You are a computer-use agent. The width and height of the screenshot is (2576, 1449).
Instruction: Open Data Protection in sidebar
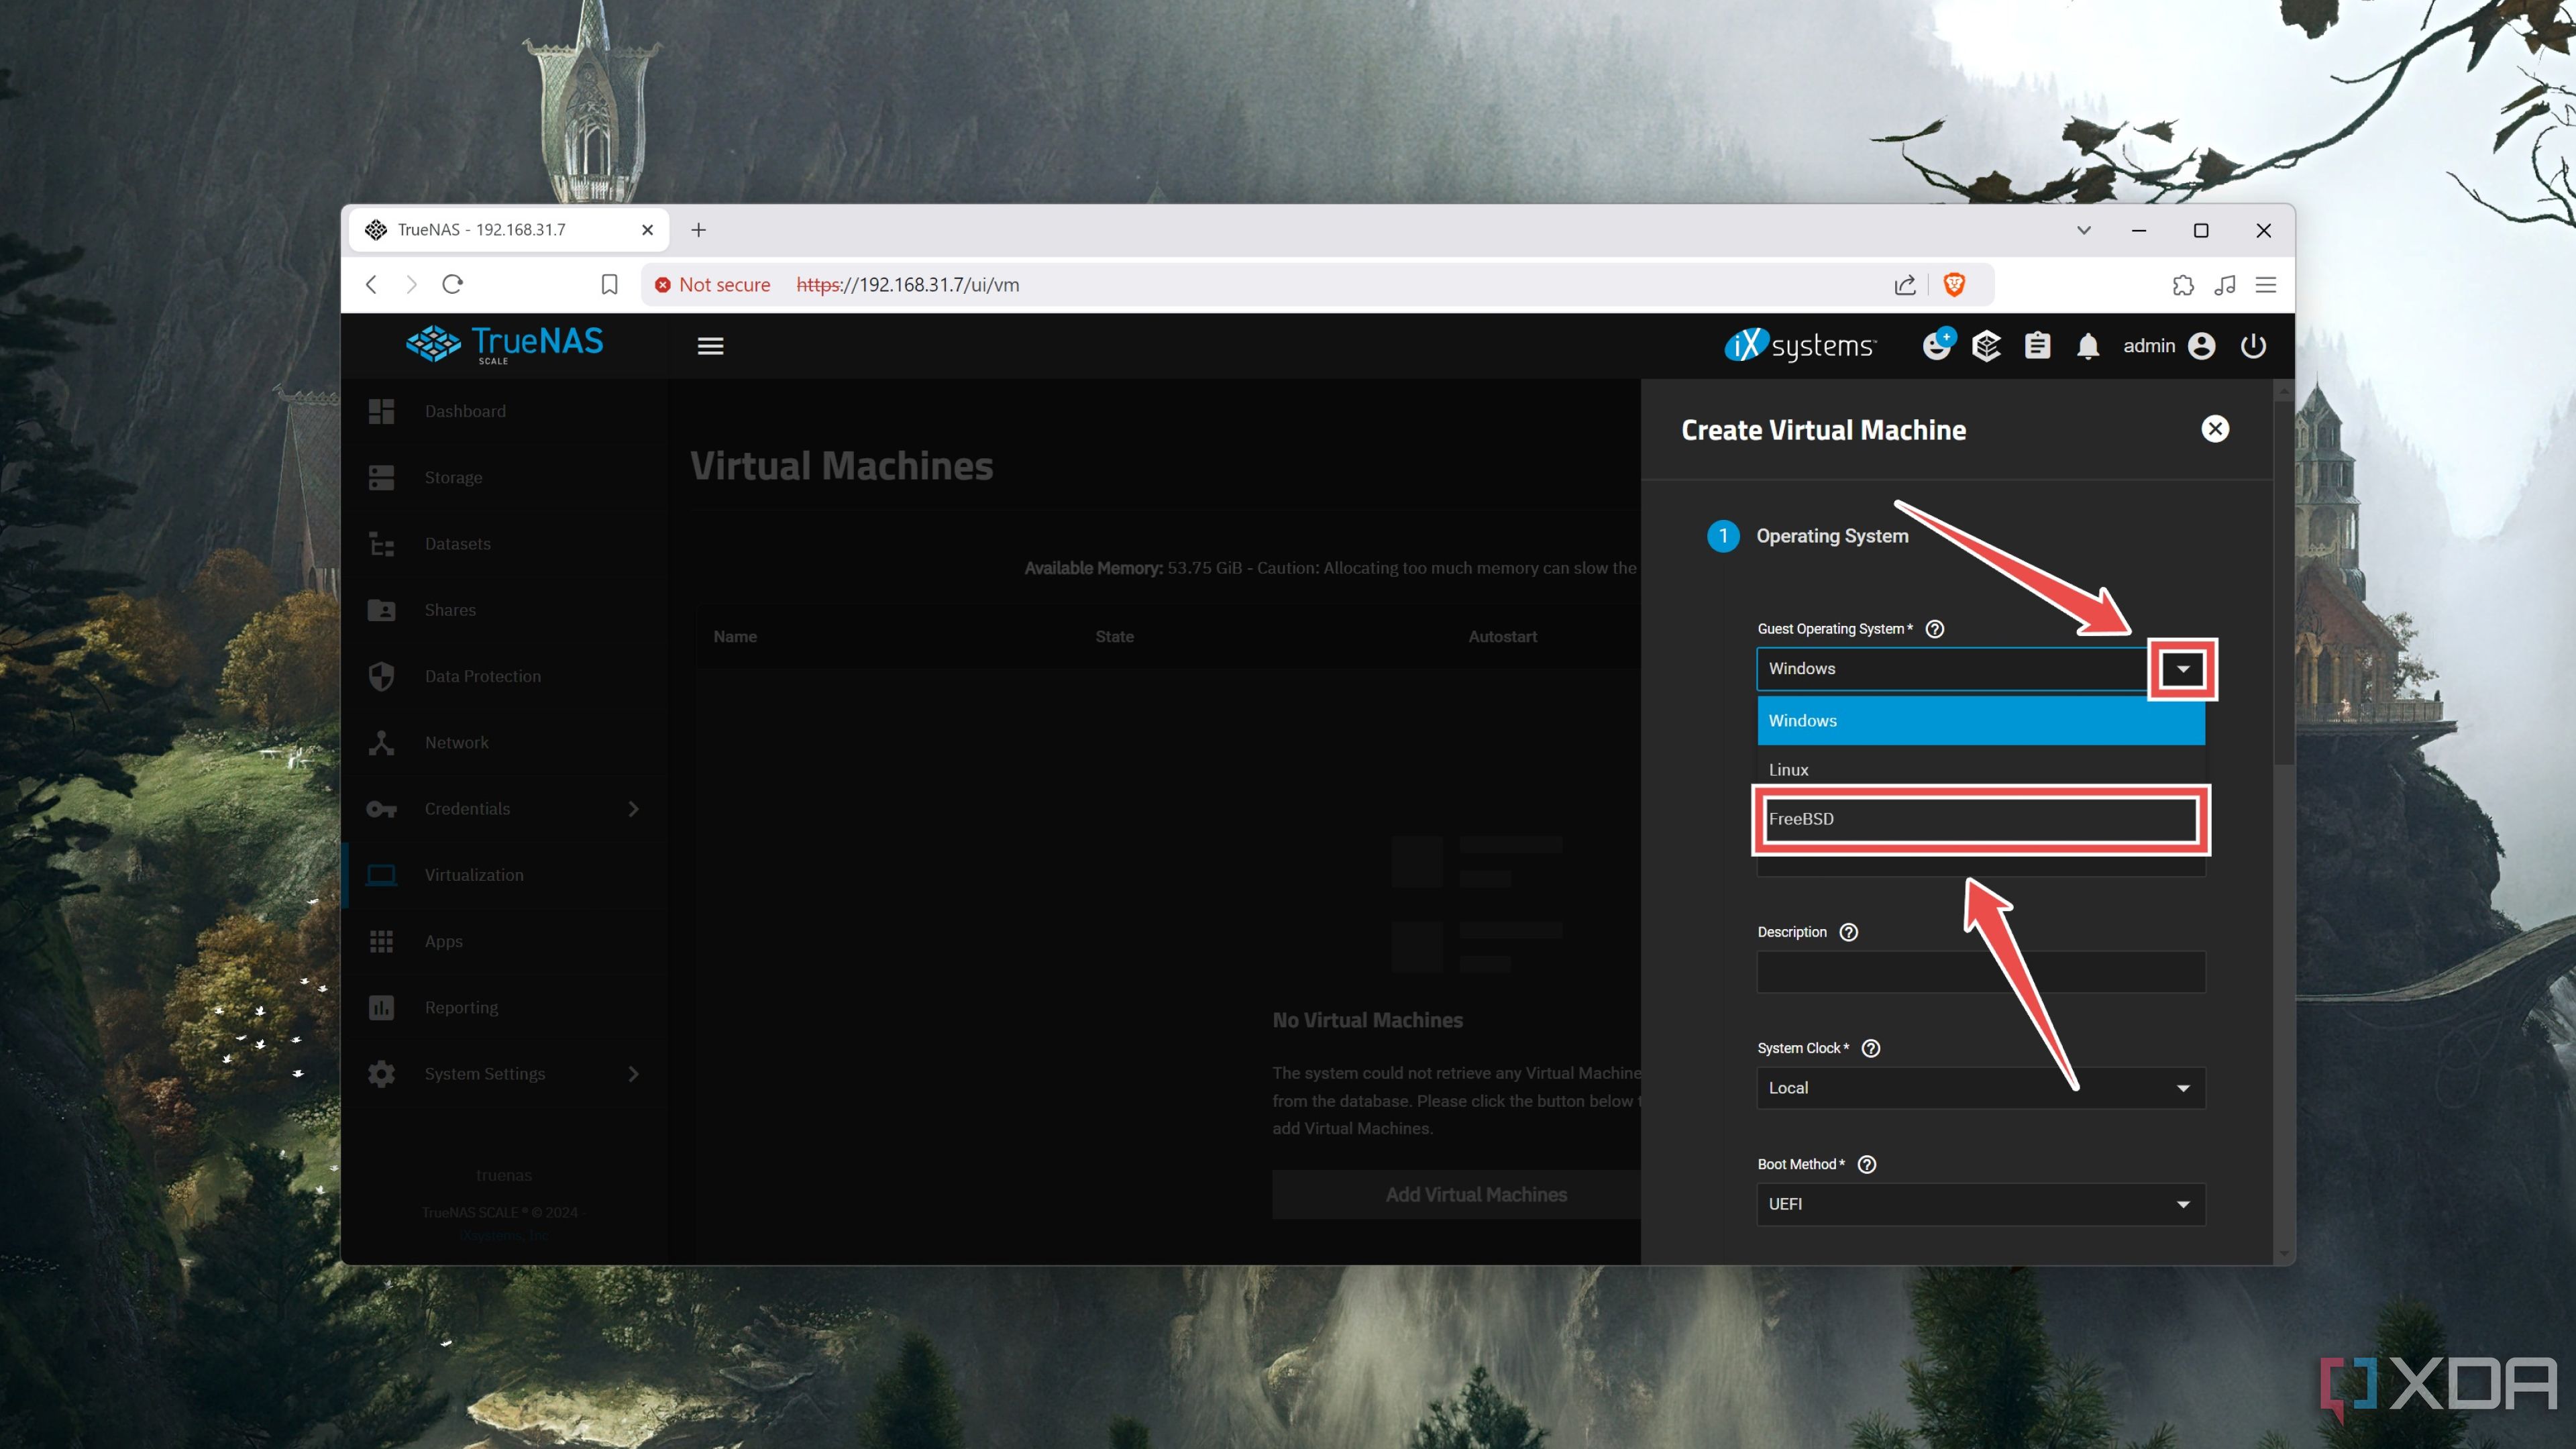(x=505, y=676)
